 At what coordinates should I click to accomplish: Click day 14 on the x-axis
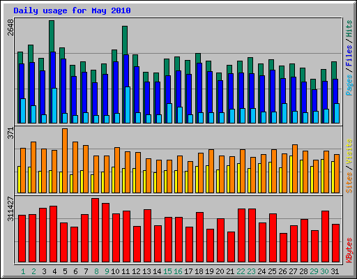click(x=157, y=271)
